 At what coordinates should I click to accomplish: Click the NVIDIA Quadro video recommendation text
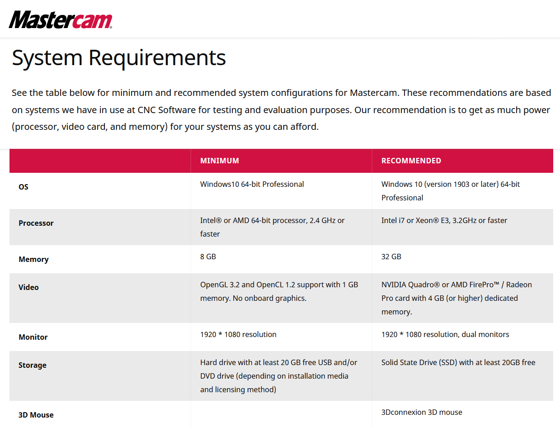coord(456,298)
